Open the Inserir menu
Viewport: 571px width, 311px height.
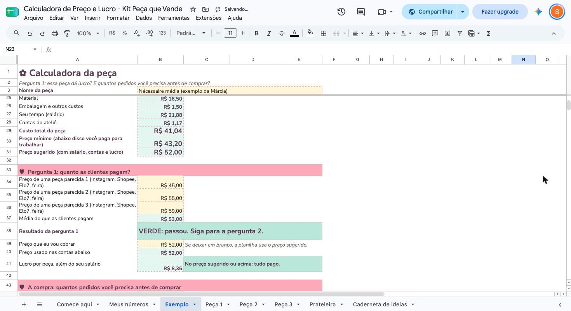(x=92, y=18)
